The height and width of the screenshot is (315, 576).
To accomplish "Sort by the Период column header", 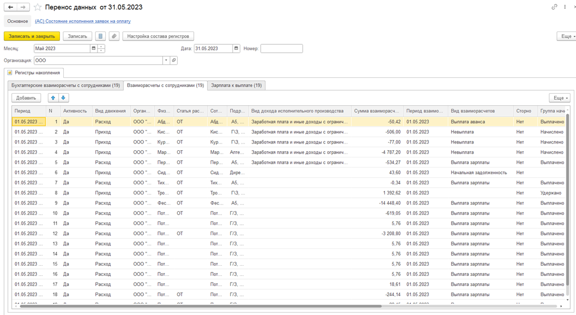I will [29, 110].
